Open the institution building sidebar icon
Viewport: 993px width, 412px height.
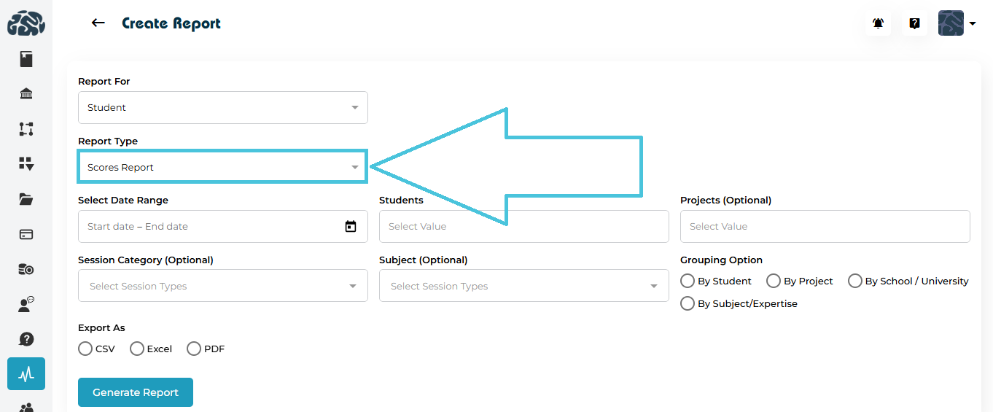coord(26,93)
